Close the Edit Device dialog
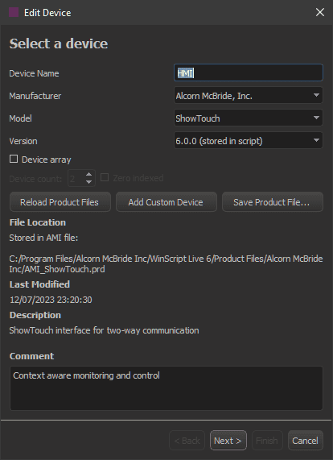The height and width of the screenshot is (460, 333). 320,12
